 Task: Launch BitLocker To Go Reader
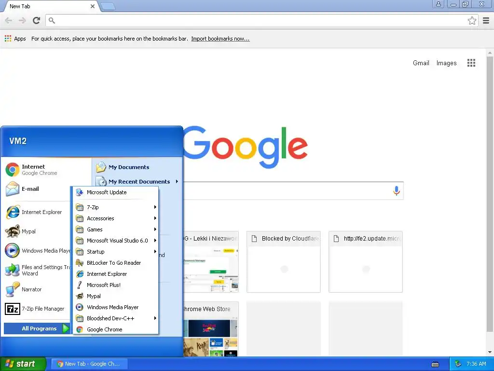coord(116,263)
